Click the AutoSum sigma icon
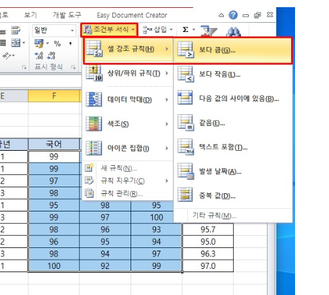Screen dimensions: 329x295 [185, 29]
